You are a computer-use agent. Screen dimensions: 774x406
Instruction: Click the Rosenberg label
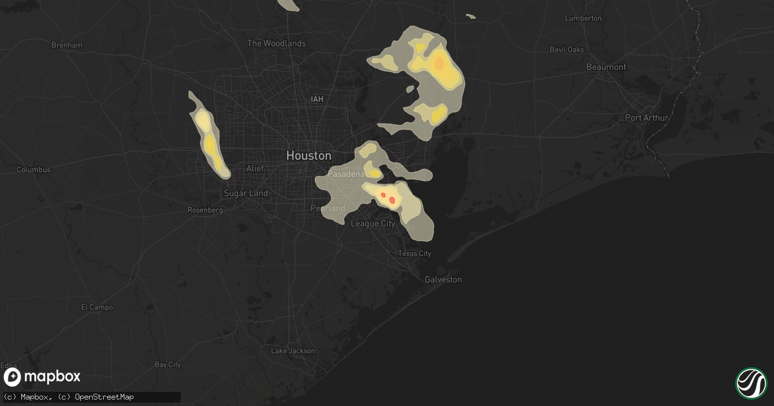204,210
